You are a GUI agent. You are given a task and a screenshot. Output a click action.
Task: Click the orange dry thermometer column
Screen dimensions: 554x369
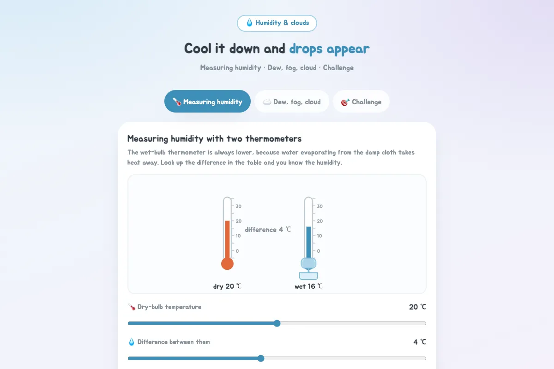pyautogui.click(x=227, y=240)
